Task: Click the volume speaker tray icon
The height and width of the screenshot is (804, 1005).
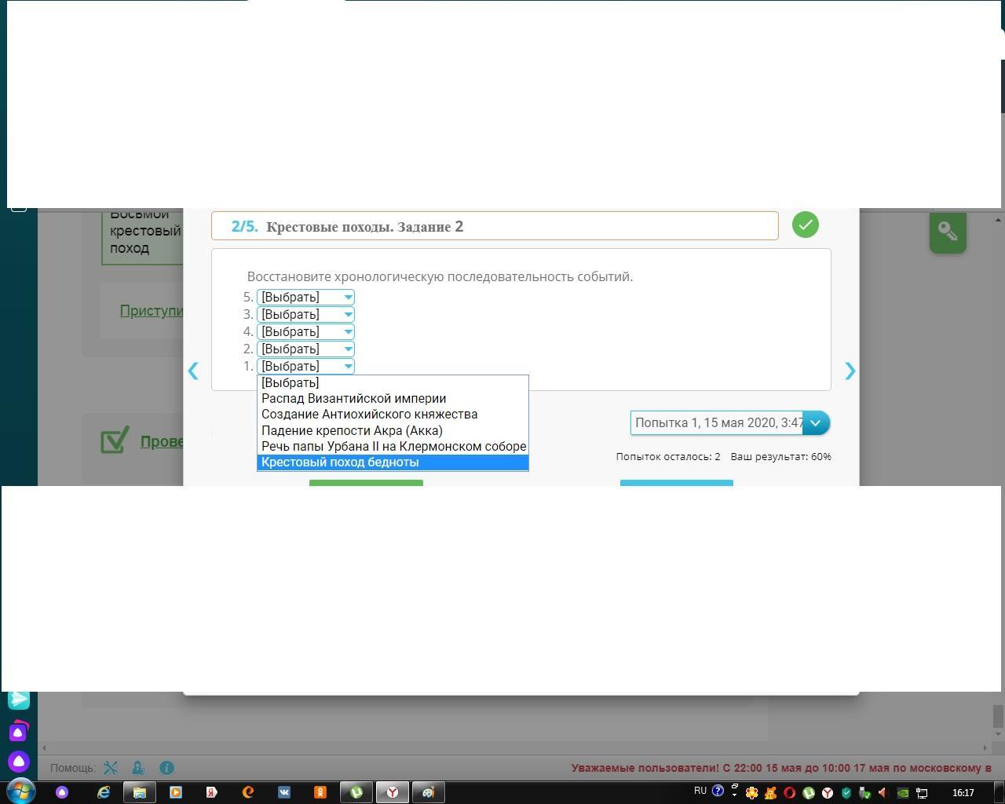Action: tap(883, 793)
